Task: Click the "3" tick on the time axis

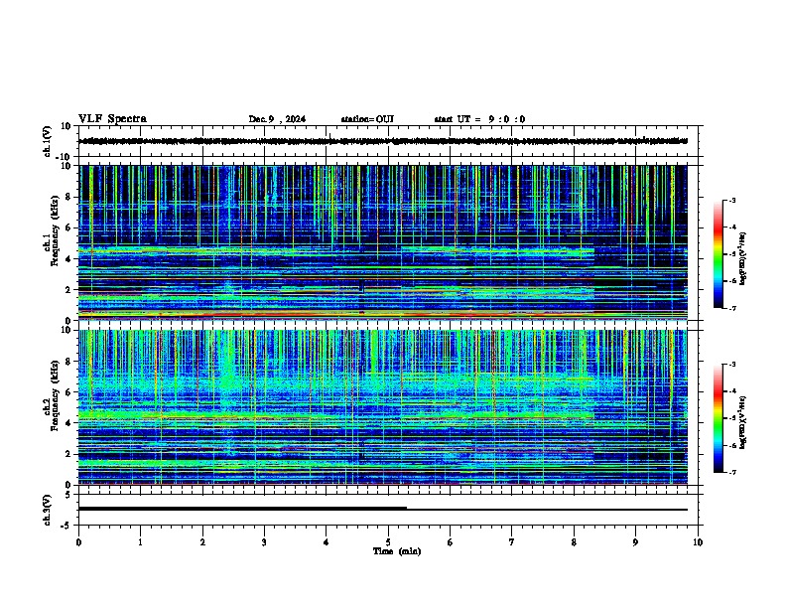Action: click(x=265, y=541)
